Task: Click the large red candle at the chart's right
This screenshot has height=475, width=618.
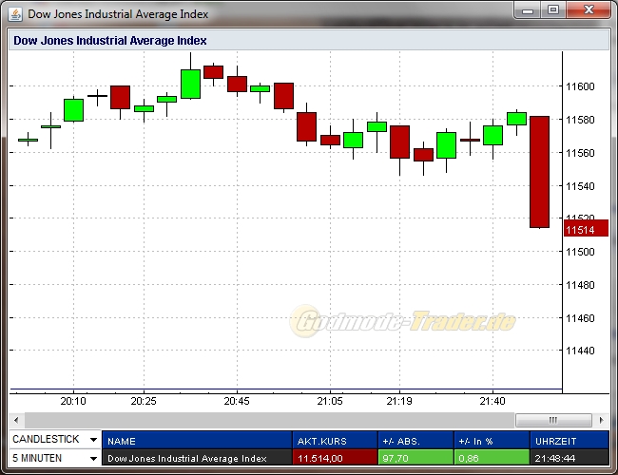Action: [540, 172]
